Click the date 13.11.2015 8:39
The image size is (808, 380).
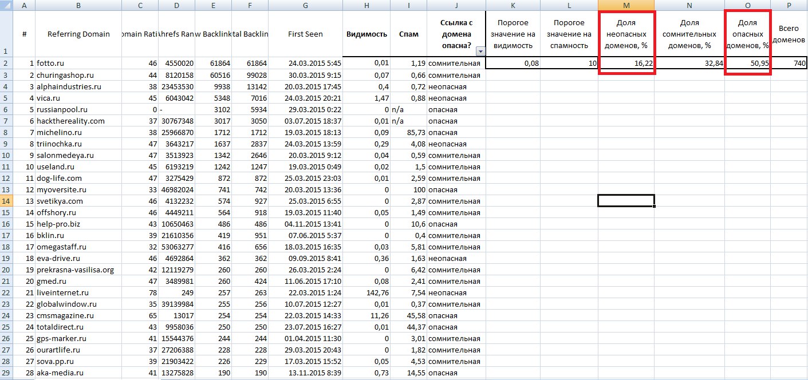click(x=305, y=373)
